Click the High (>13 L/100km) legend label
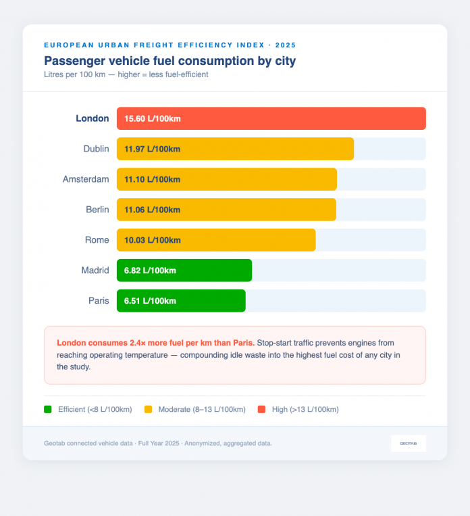Viewport: 470px width, 516px height. tap(305, 409)
